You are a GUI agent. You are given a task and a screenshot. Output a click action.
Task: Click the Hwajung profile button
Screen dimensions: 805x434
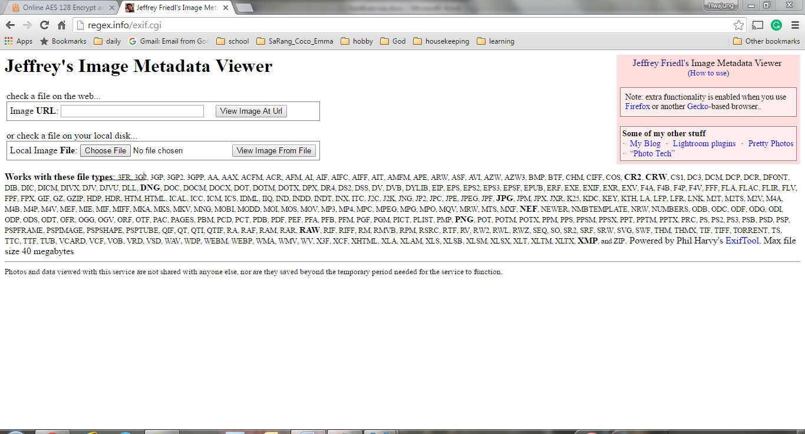721,5
